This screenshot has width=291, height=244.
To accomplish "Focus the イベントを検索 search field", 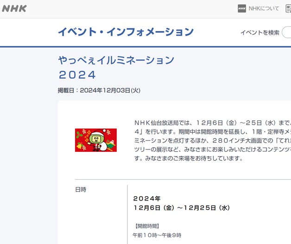I will tap(286, 32).
